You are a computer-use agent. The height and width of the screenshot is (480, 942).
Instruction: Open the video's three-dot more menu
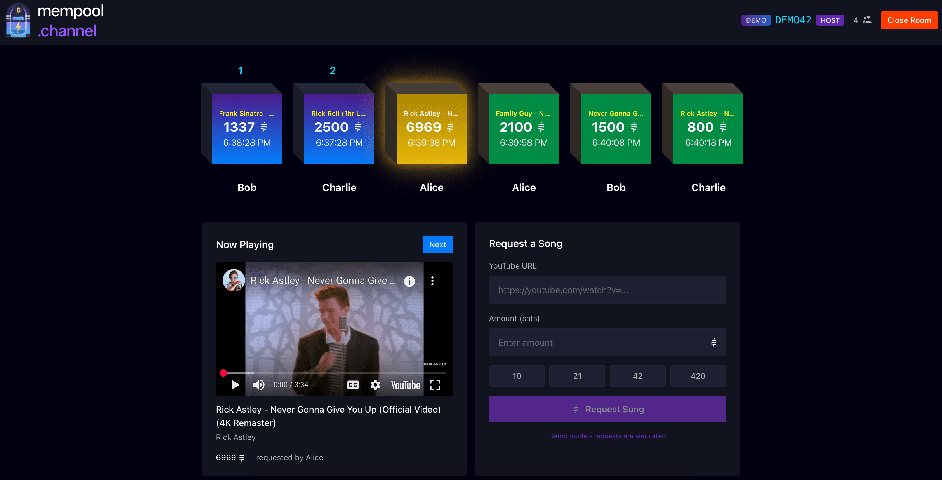coord(432,281)
